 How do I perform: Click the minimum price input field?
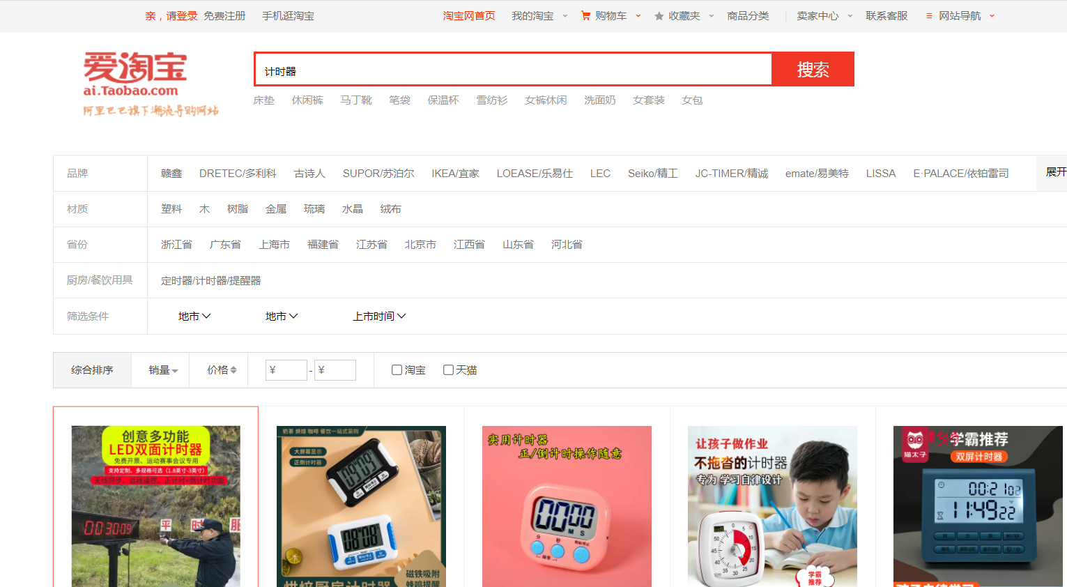click(x=286, y=370)
